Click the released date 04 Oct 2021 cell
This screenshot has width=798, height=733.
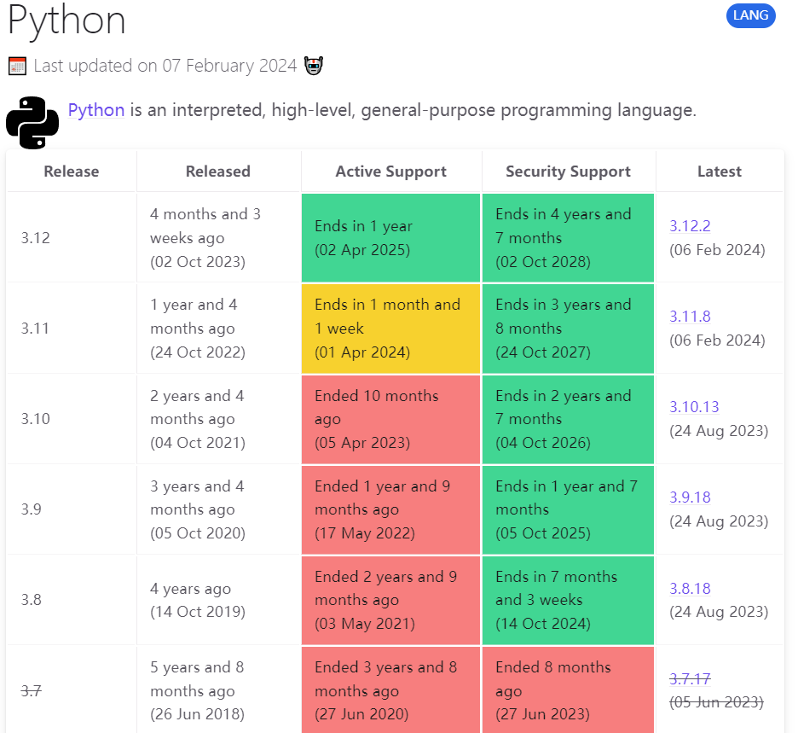[x=219, y=419]
